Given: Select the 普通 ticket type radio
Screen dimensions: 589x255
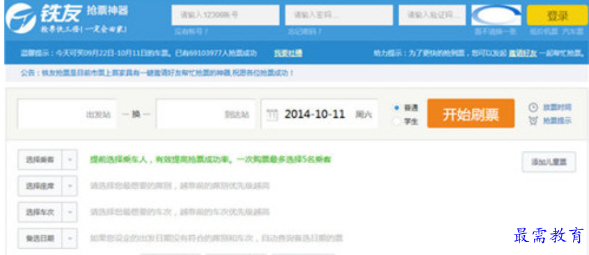Looking at the screenshot, I should coord(396,107).
